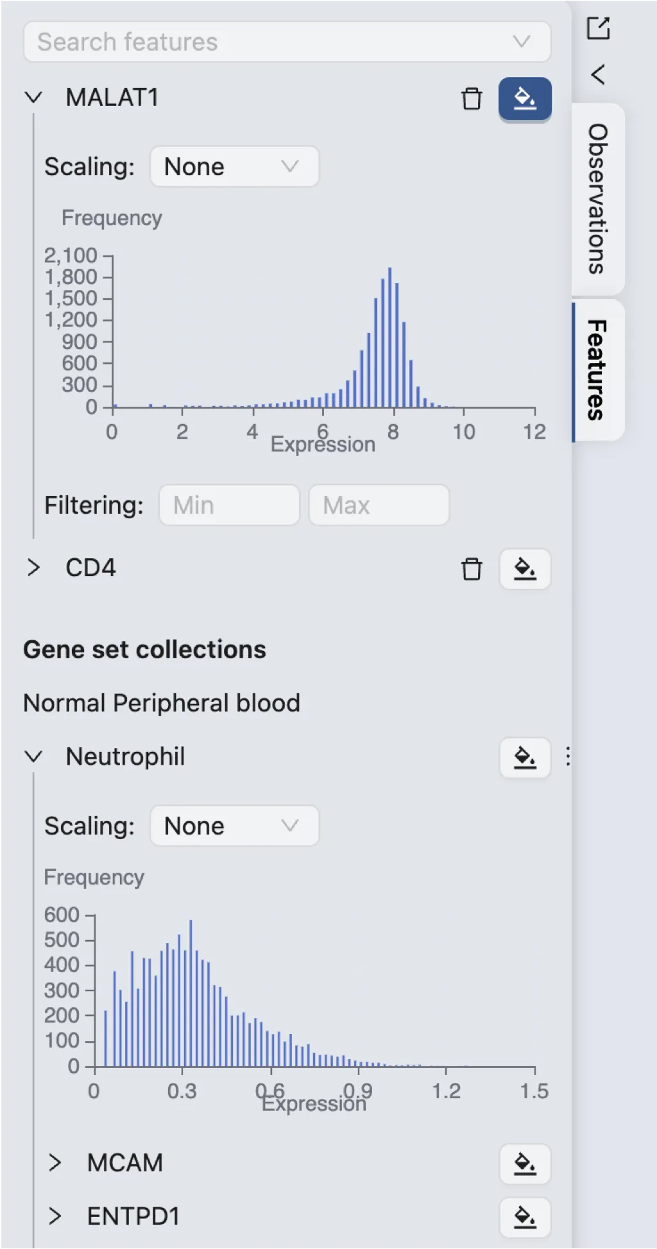This screenshot has height=1249, width=657.
Task: Collapse the MALAT1 section
Action: point(33,98)
